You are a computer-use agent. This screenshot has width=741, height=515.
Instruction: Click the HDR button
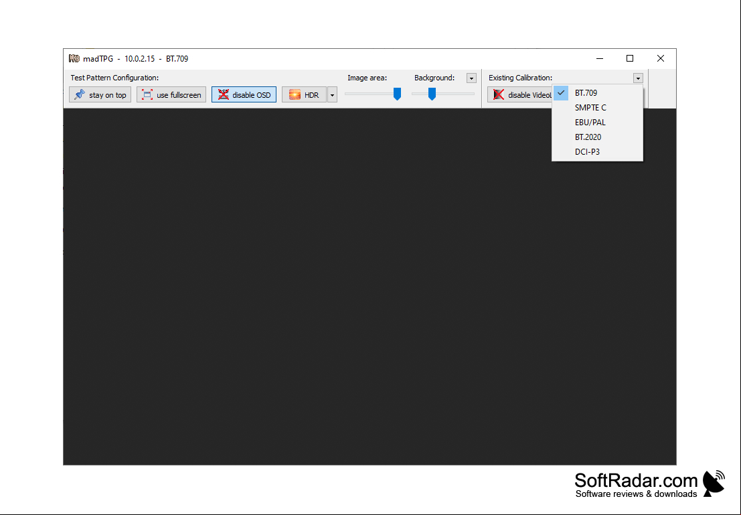pos(304,94)
